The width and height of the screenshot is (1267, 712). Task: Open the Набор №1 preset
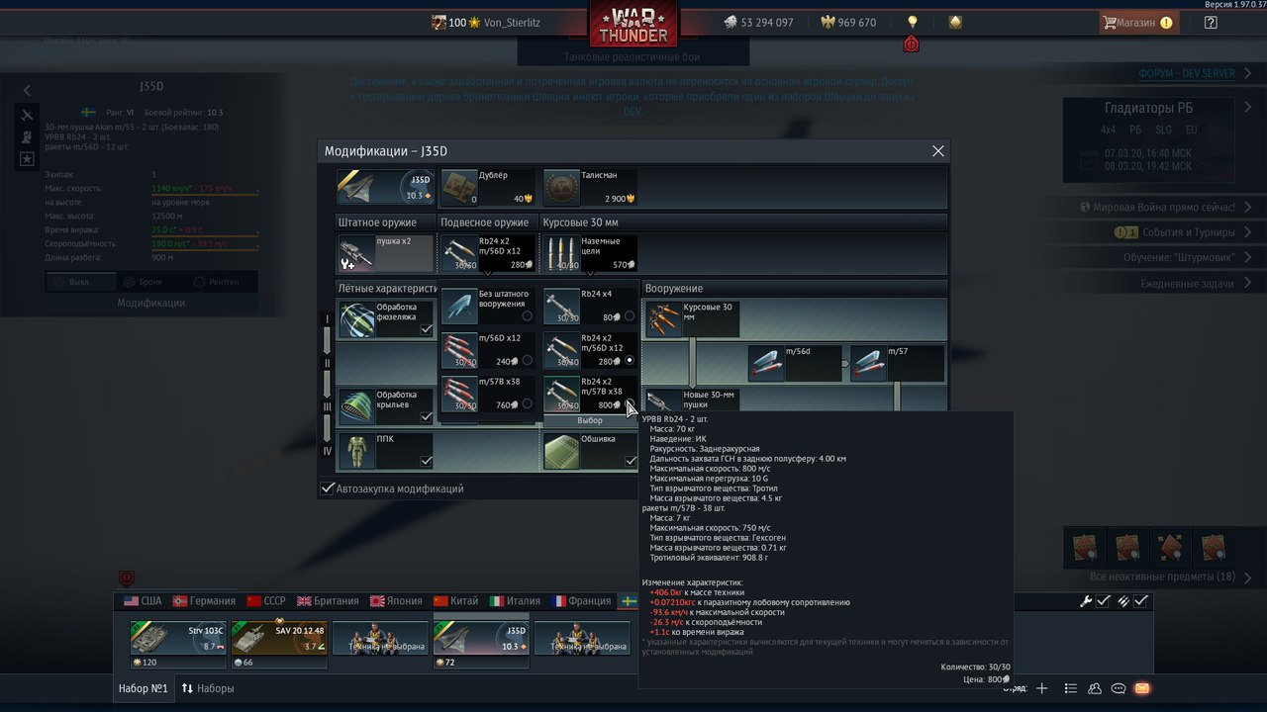pos(144,688)
